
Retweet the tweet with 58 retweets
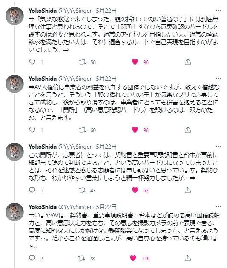(82, 62)
